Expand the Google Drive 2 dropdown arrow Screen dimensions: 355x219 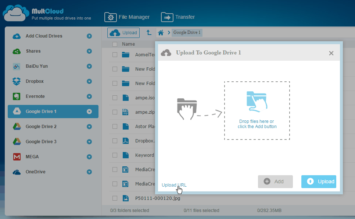(89, 127)
